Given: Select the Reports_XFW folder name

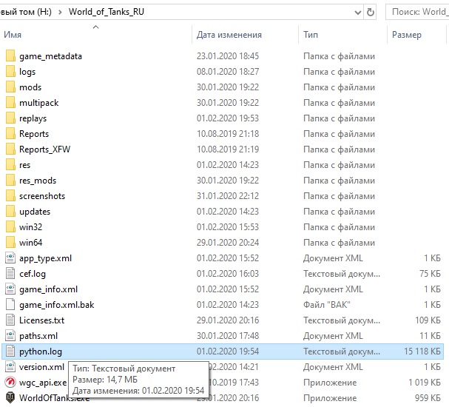Looking at the screenshot, I should pos(44,149).
